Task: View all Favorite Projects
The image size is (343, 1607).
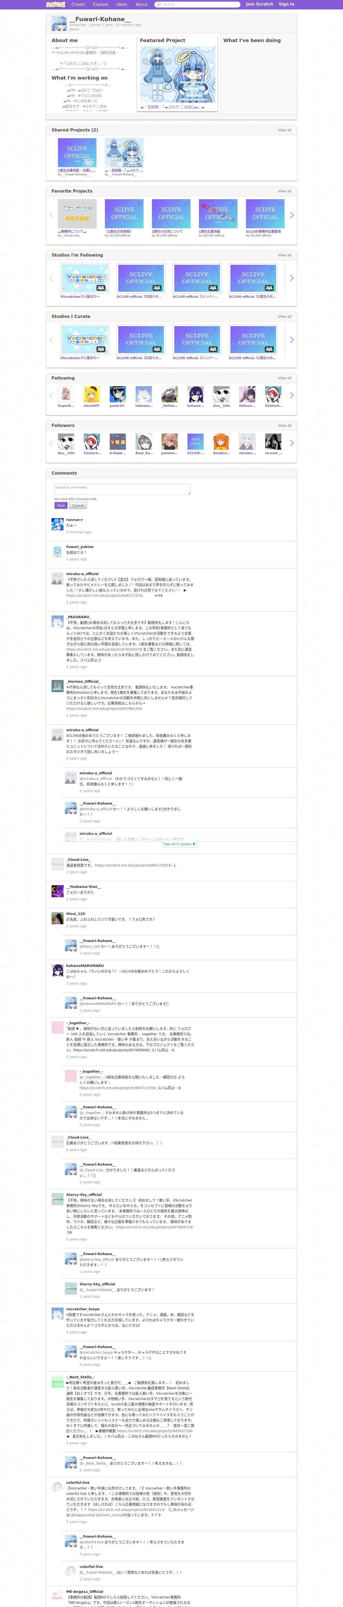Action: point(284,192)
